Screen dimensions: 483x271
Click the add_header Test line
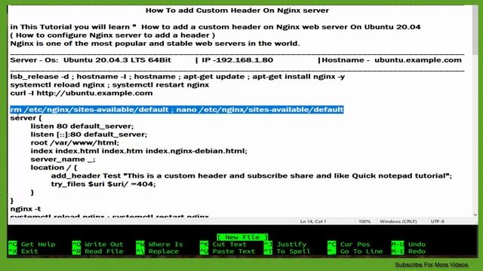coord(251,176)
